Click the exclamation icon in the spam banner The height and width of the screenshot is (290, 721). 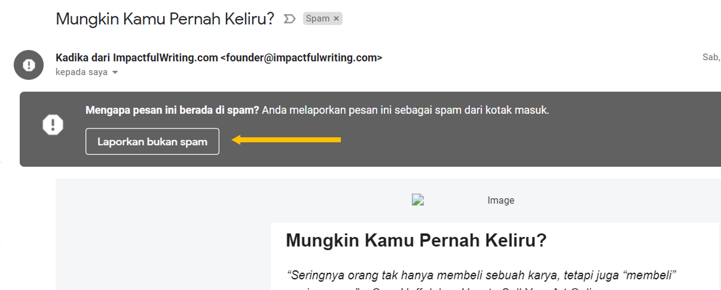pos(53,125)
